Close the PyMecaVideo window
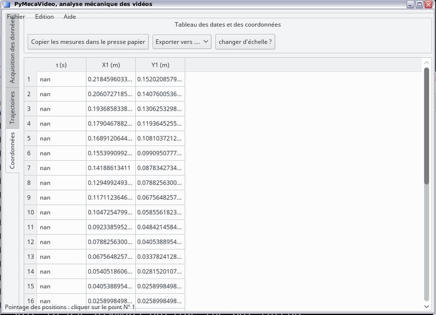436x315 pixels. [428, 4]
